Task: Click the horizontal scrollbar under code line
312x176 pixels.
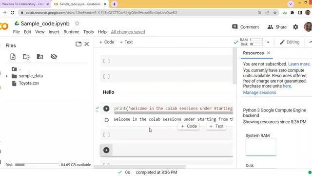Action: (174, 113)
